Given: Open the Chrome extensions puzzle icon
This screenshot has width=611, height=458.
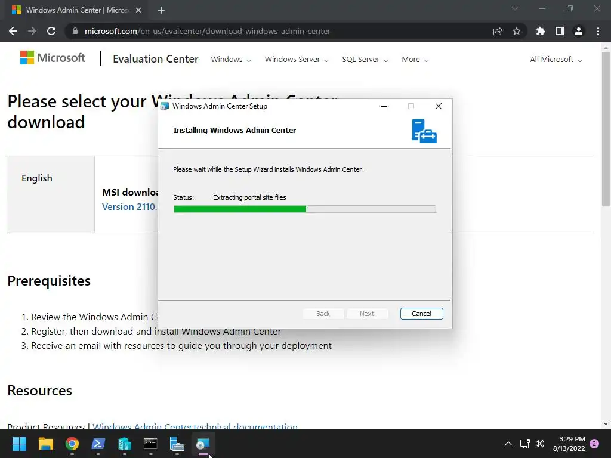Looking at the screenshot, I should 540,31.
